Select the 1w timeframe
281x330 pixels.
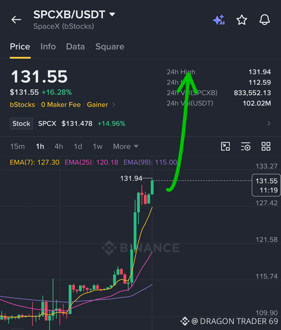(x=98, y=146)
